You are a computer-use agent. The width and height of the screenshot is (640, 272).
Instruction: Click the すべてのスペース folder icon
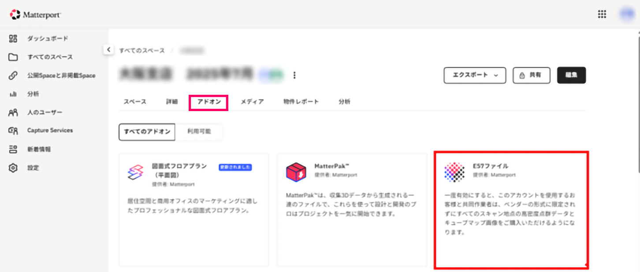point(13,57)
